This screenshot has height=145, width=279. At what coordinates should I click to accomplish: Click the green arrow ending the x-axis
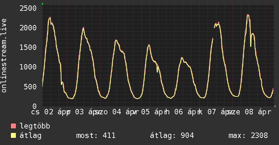click(275, 107)
